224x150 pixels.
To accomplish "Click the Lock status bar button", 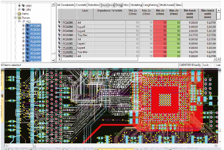I will pos(206,65).
